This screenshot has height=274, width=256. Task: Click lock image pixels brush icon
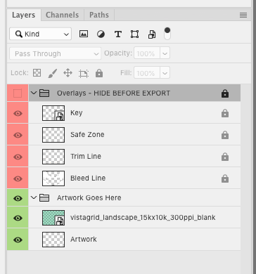[x=53, y=73]
